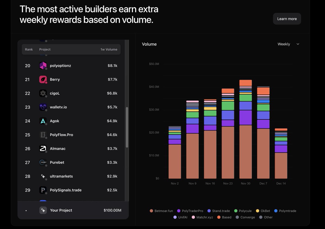
Task: Select the Nov 9 volume bar
Action: 193,140
